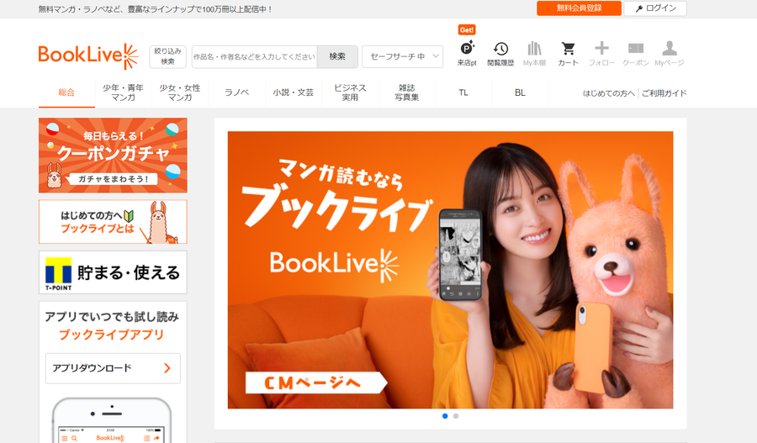Click the ログイン login button
757x443 pixels.
pos(655,8)
